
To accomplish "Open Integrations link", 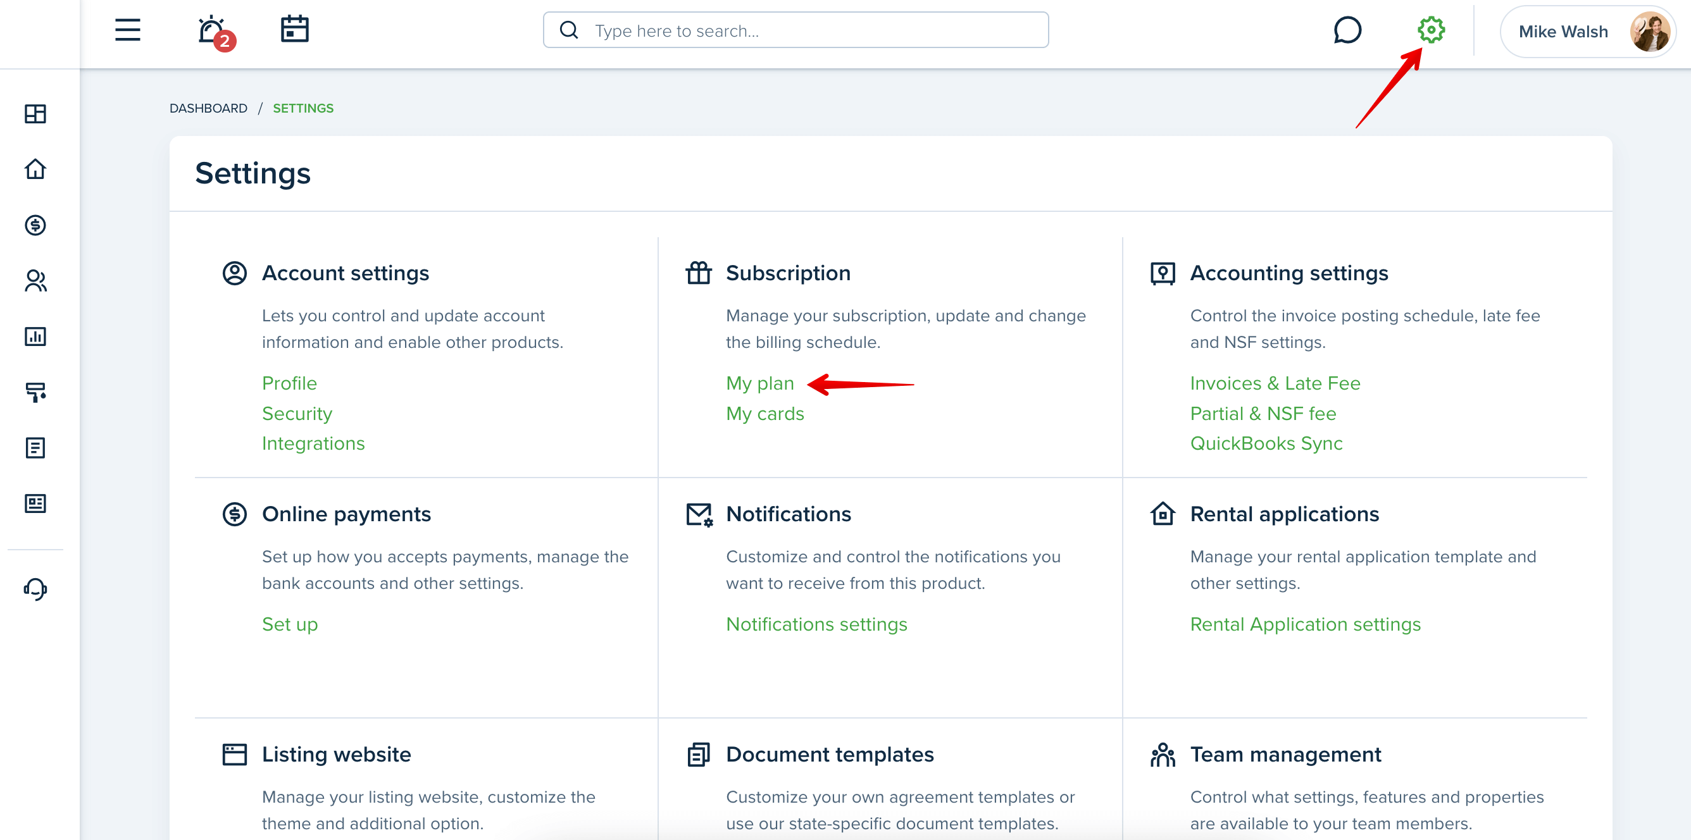I will 313,443.
